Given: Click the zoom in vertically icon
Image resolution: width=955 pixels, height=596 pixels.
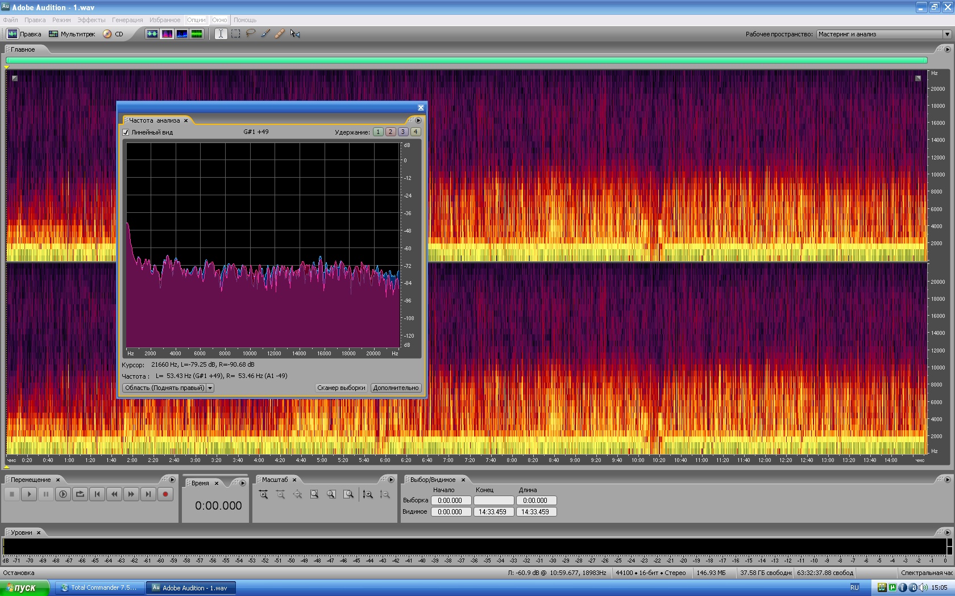Looking at the screenshot, I should point(368,494).
